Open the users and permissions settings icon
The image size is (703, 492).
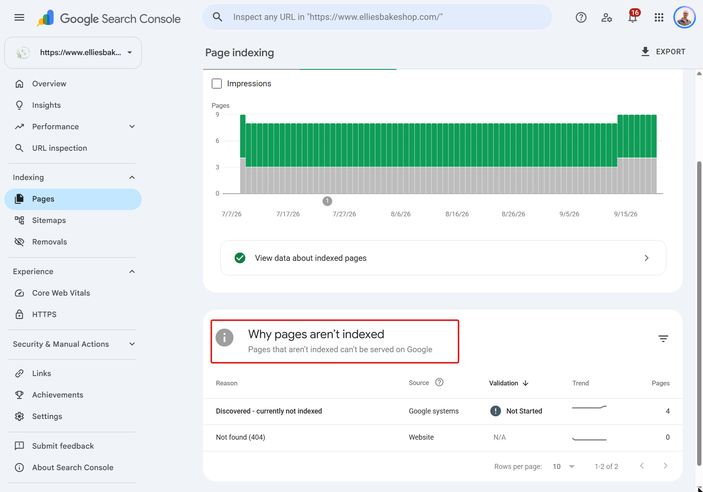pos(607,17)
